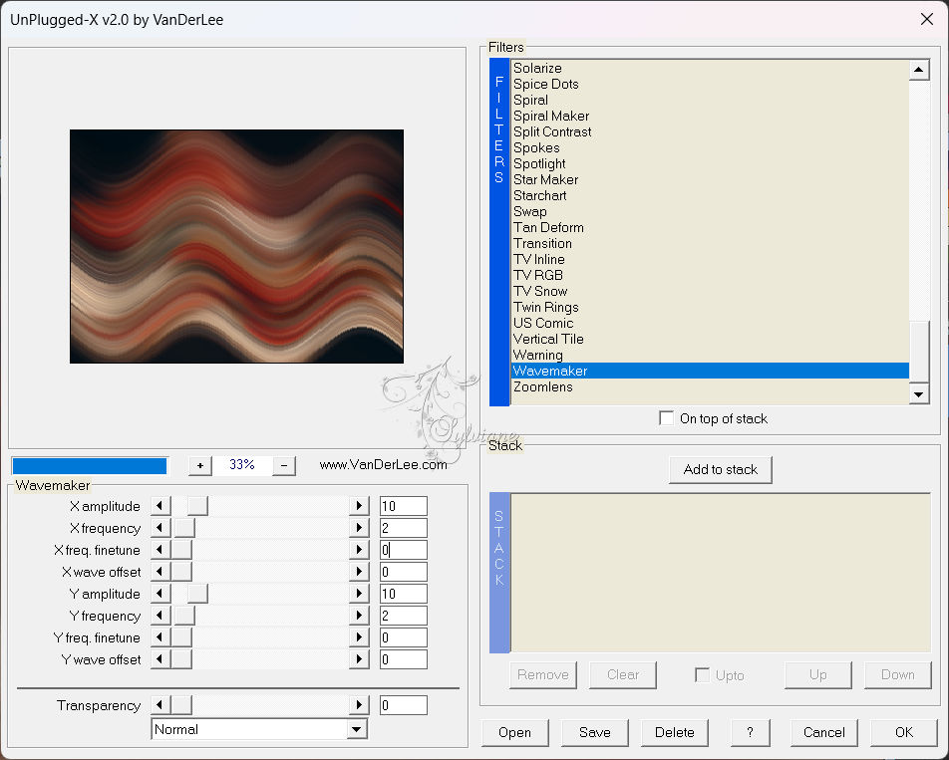
Task: Click the Open button
Action: click(515, 733)
